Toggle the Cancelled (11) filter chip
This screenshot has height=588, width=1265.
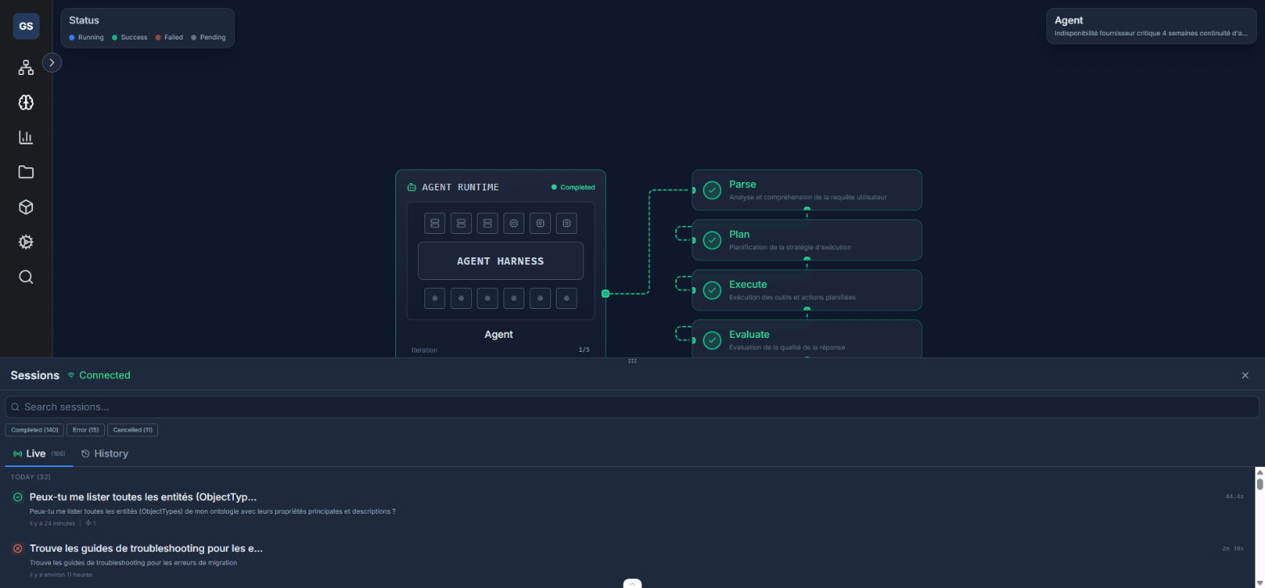click(132, 430)
